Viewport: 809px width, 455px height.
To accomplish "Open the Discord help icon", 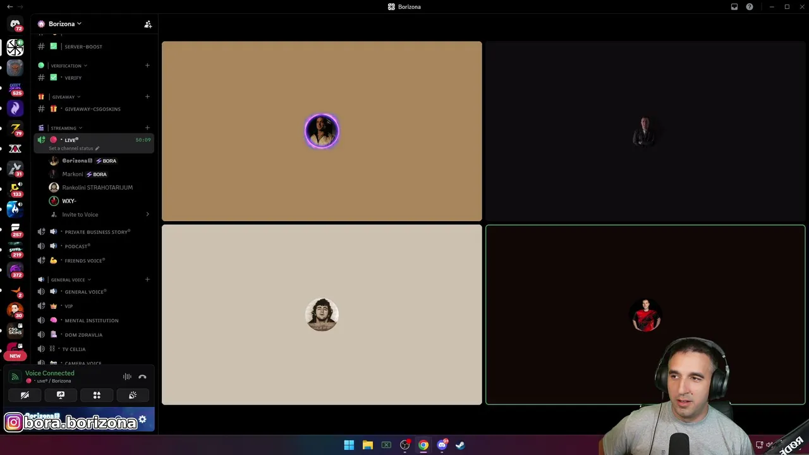I will click(x=750, y=7).
